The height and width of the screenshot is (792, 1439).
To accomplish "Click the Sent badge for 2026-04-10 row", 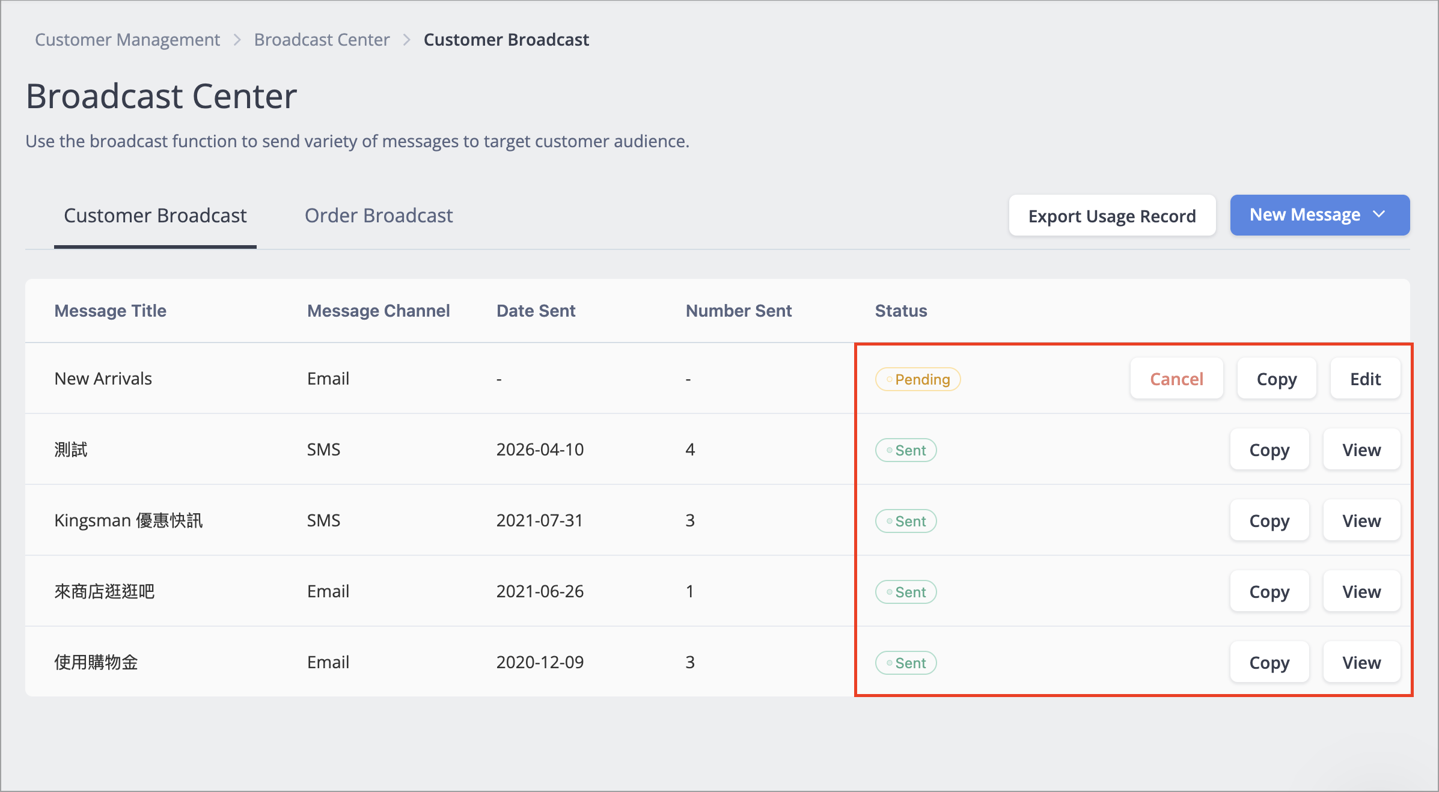I will [906, 450].
